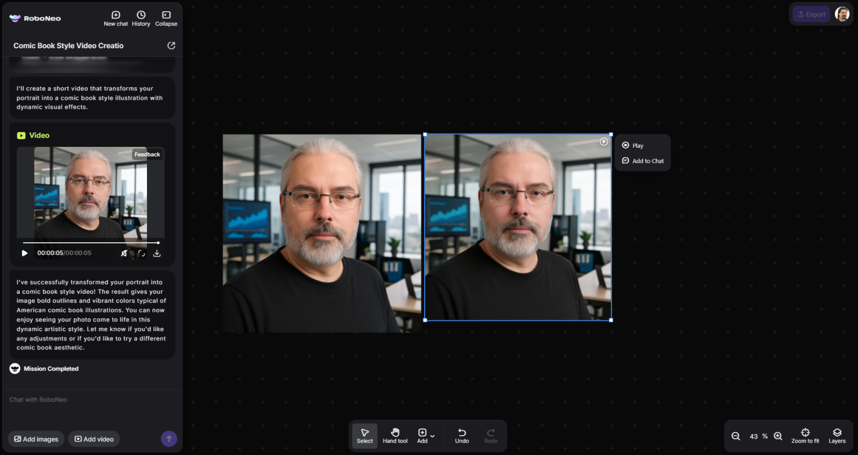The height and width of the screenshot is (455, 858).
Task: Click the share icon beside chat title
Action: point(171,46)
